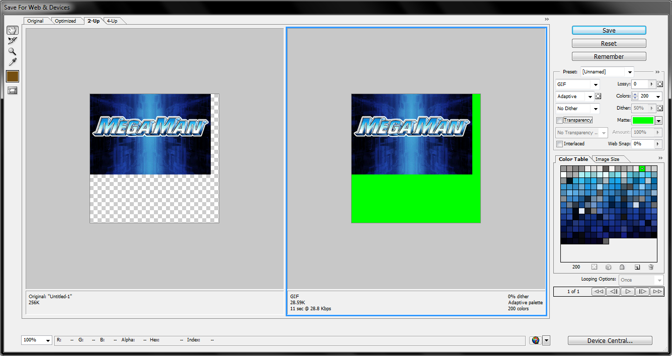The image size is (672, 356).
Task: Click the new color icon in Color Table
Action: tap(637, 267)
